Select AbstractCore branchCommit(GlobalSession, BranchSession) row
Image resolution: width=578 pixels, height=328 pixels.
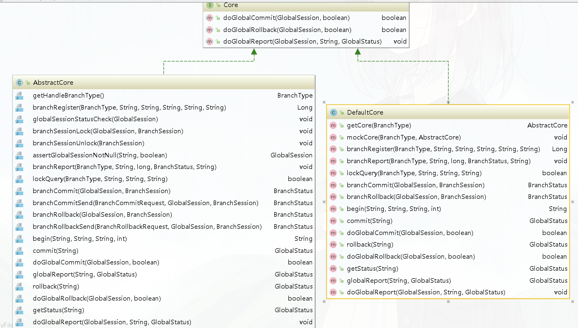coord(164,191)
